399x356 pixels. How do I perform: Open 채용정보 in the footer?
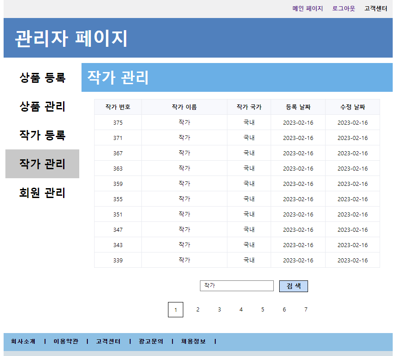pyautogui.click(x=193, y=341)
